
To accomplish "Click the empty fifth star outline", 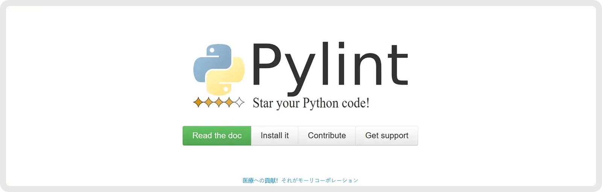I will [239, 102].
